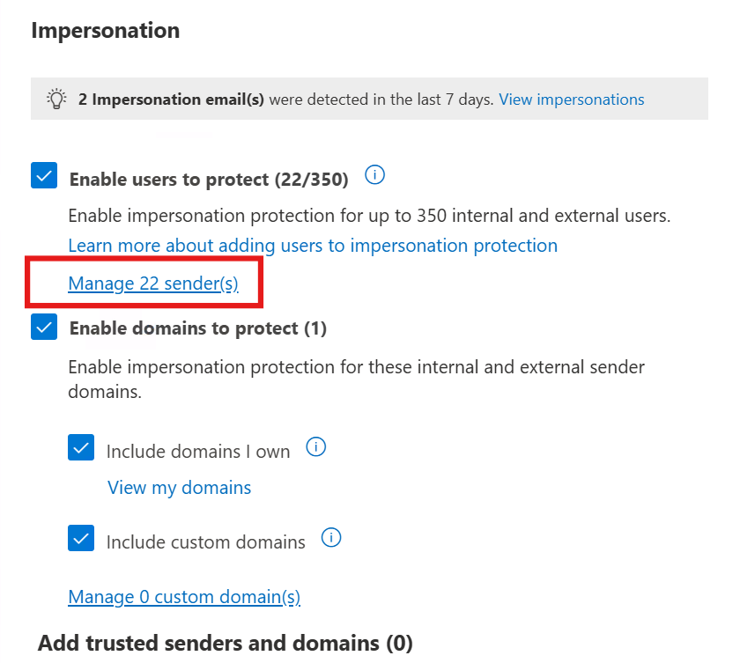Disable the Include domains I own checkbox
Screen dimensions: 740x663
[x=81, y=449]
